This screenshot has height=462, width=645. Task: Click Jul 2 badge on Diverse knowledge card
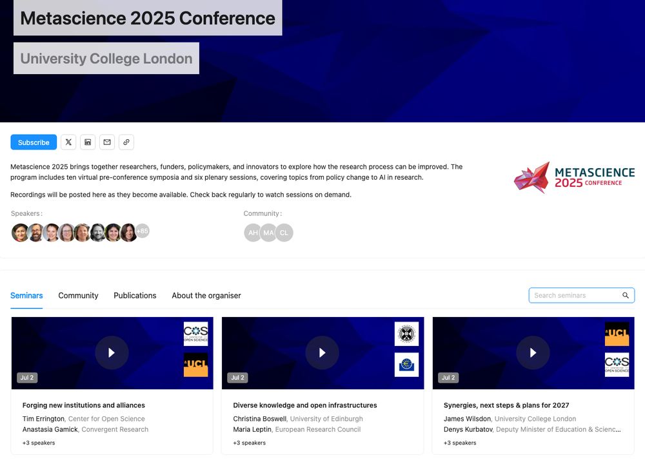tap(238, 378)
